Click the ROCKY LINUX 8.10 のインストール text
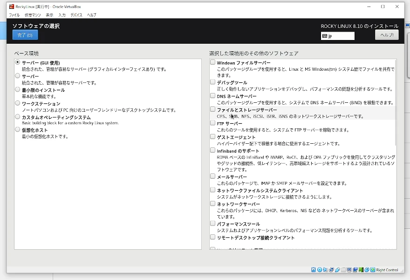This screenshot has height=280, width=410. click(360, 26)
